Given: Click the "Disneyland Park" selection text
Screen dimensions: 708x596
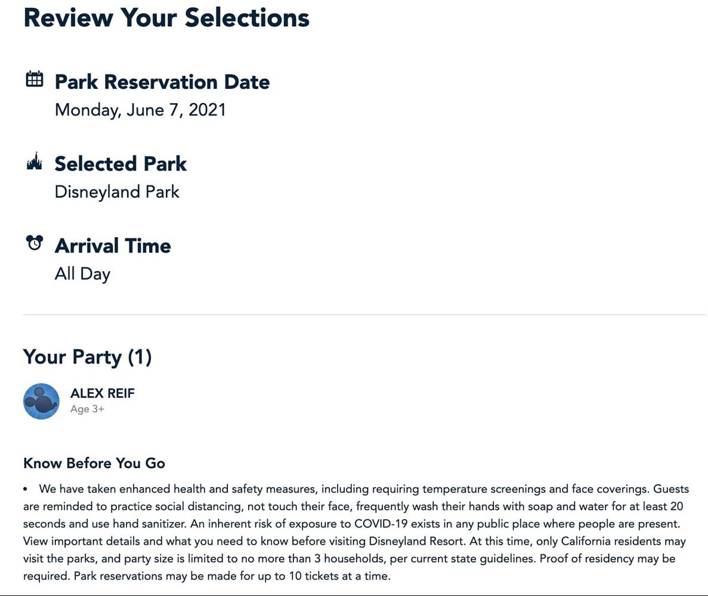Looking at the screenshot, I should [117, 192].
